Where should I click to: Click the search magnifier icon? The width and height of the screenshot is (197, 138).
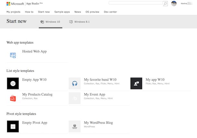point(165,4)
